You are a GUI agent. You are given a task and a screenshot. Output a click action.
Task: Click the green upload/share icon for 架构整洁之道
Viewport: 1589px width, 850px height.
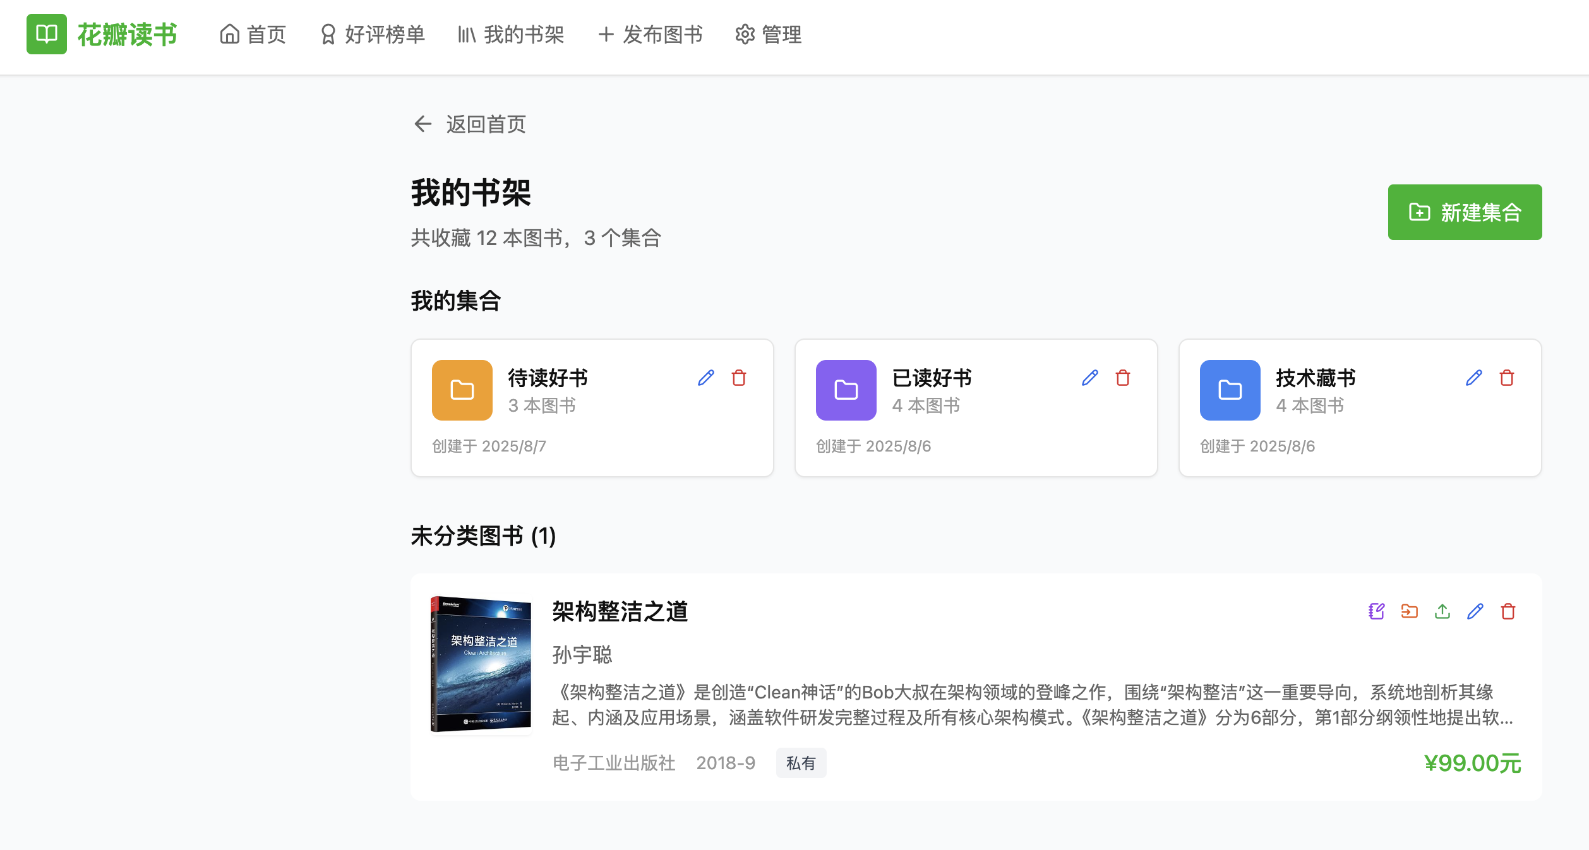1442,611
